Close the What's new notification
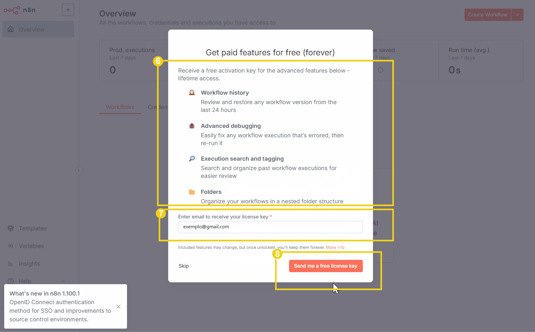535x332 pixels. coord(118,307)
